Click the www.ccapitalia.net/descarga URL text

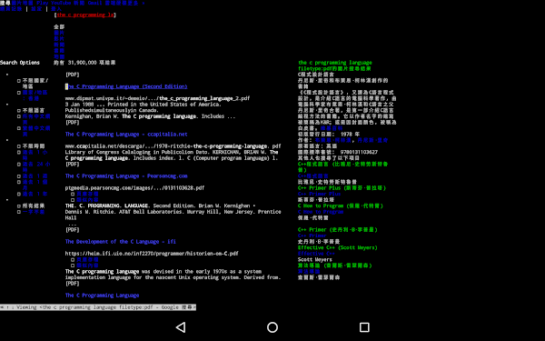point(173,146)
